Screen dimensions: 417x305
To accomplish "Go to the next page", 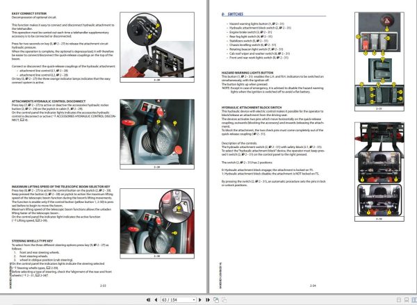I will pos(200,300).
